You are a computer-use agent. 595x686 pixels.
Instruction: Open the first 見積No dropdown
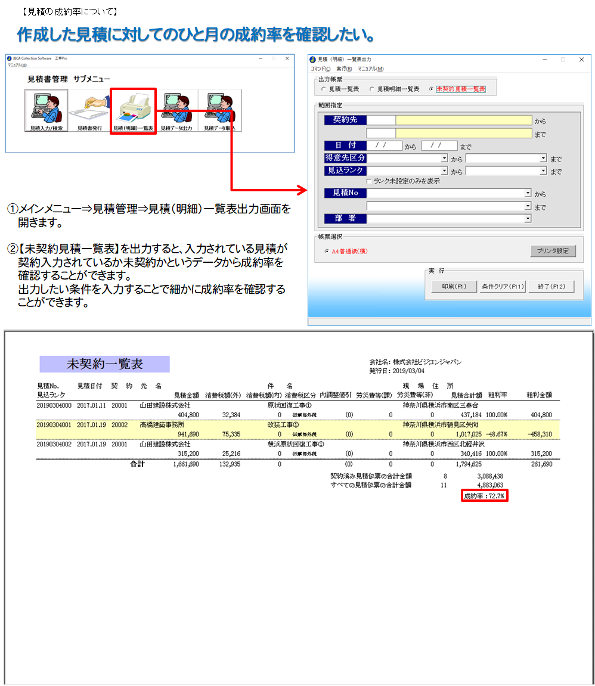click(x=527, y=193)
